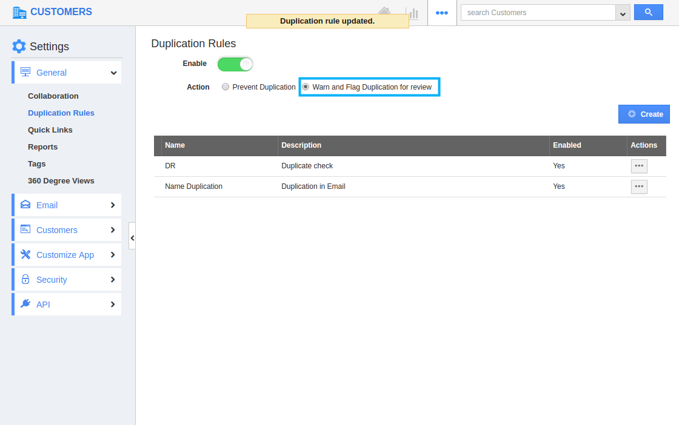Image resolution: width=679 pixels, height=425 pixels.
Task: Click the Customize App tools icon
Action: tap(25, 255)
